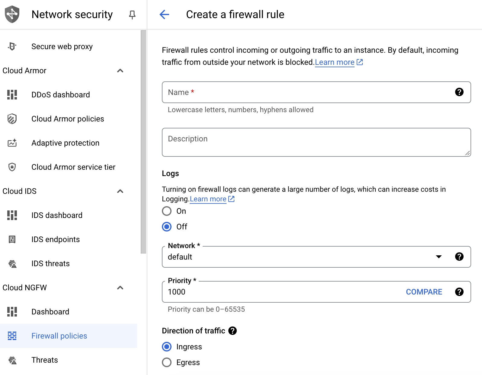Open IDS dashboard
Viewport: 482px width, 375px height.
click(x=57, y=215)
